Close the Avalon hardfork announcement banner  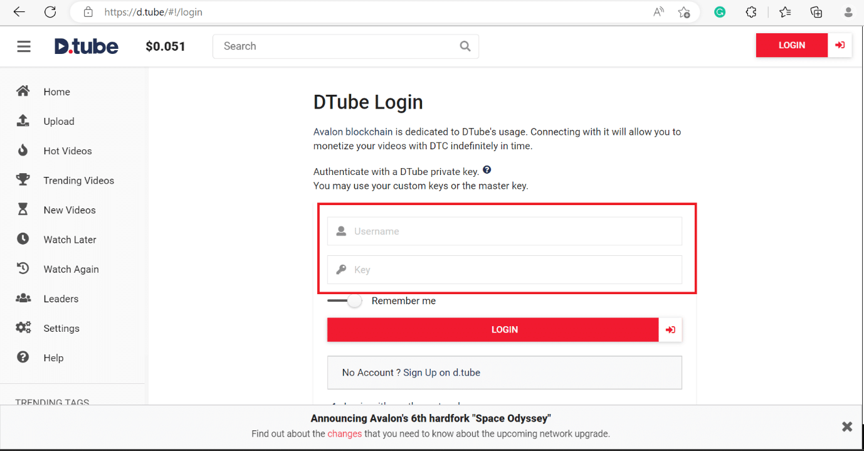[x=847, y=427]
